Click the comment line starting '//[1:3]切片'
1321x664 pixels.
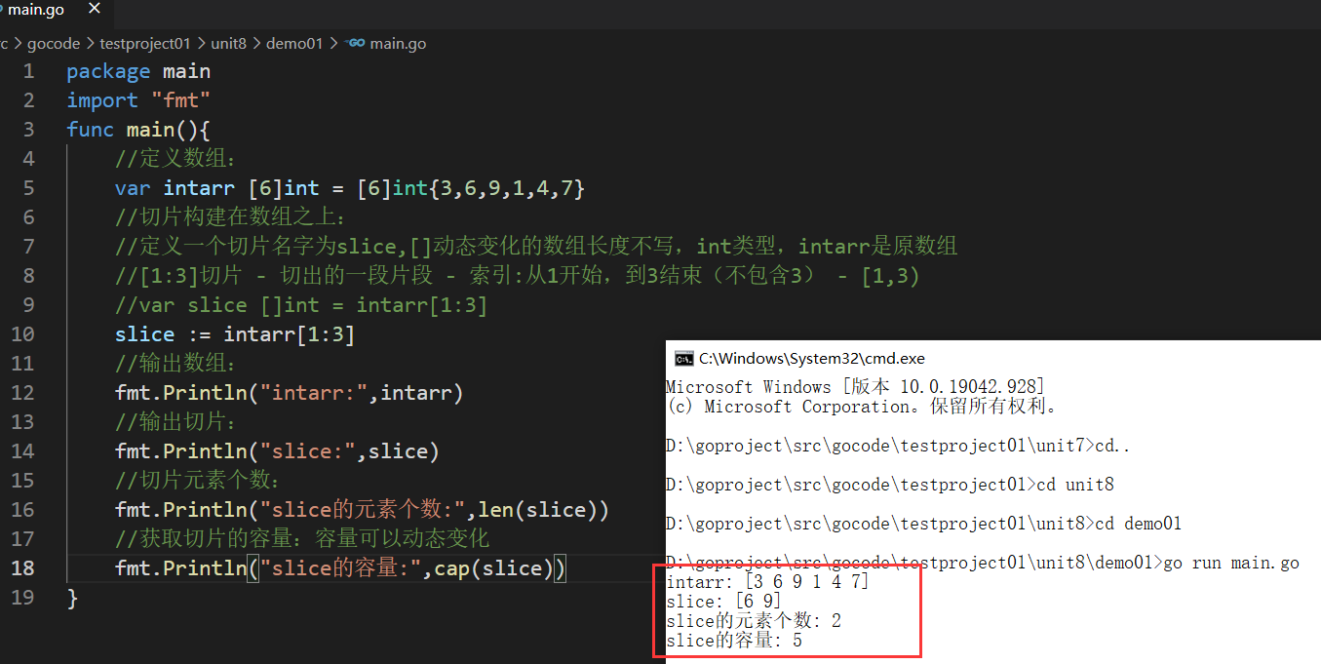point(518,276)
